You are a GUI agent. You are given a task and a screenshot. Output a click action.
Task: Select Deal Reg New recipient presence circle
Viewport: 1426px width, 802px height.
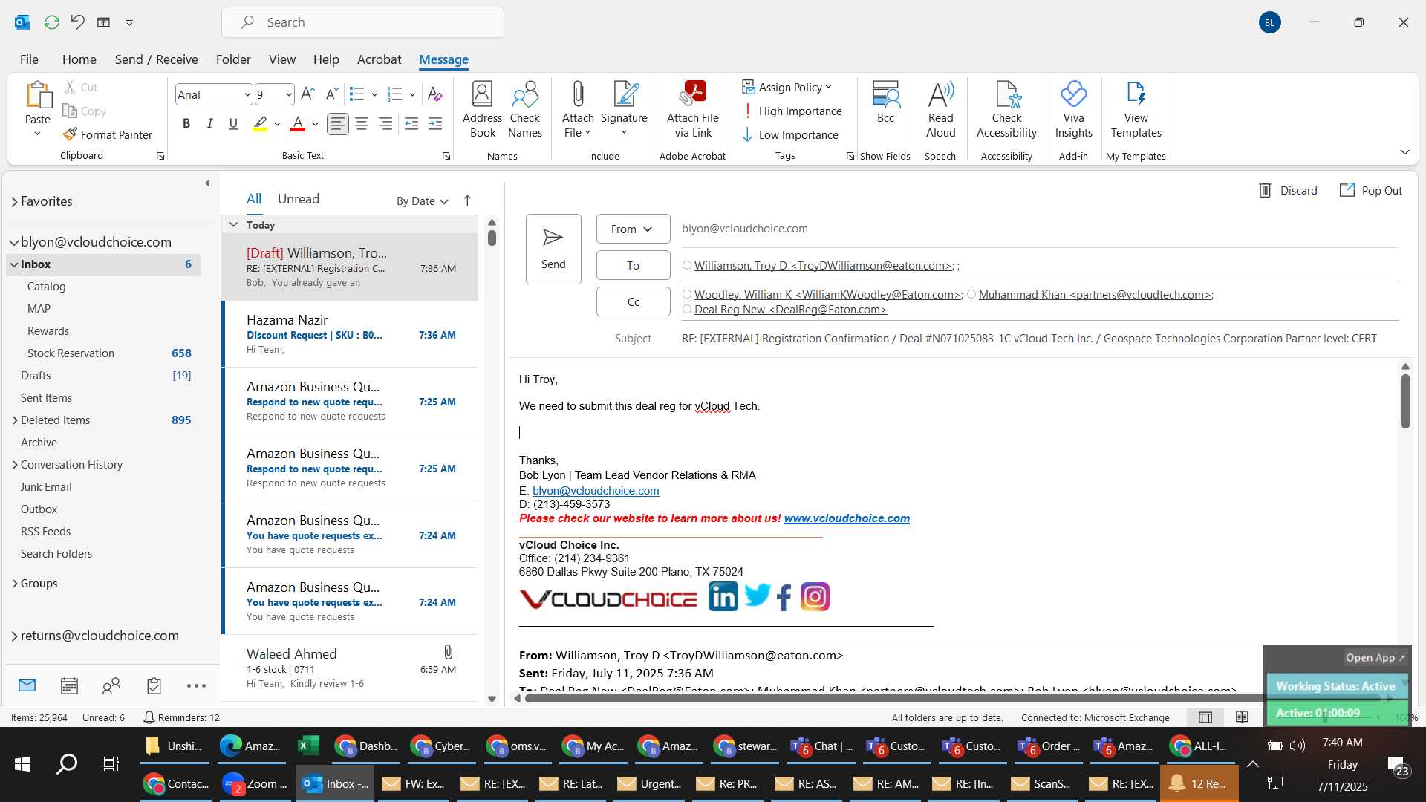pyautogui.click(x=687, y=309)
